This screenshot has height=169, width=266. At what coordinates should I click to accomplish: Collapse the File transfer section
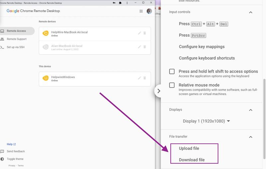(251, 137)
